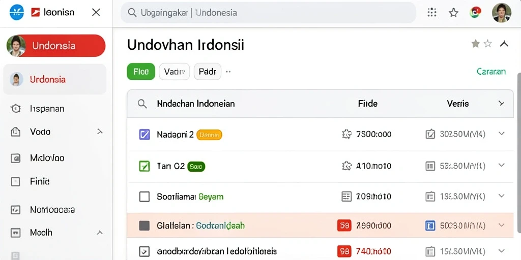This screenshot has height=260, width=521.
Task: Toggle the checkbox in the last visible row
Action: coord(144,251)
